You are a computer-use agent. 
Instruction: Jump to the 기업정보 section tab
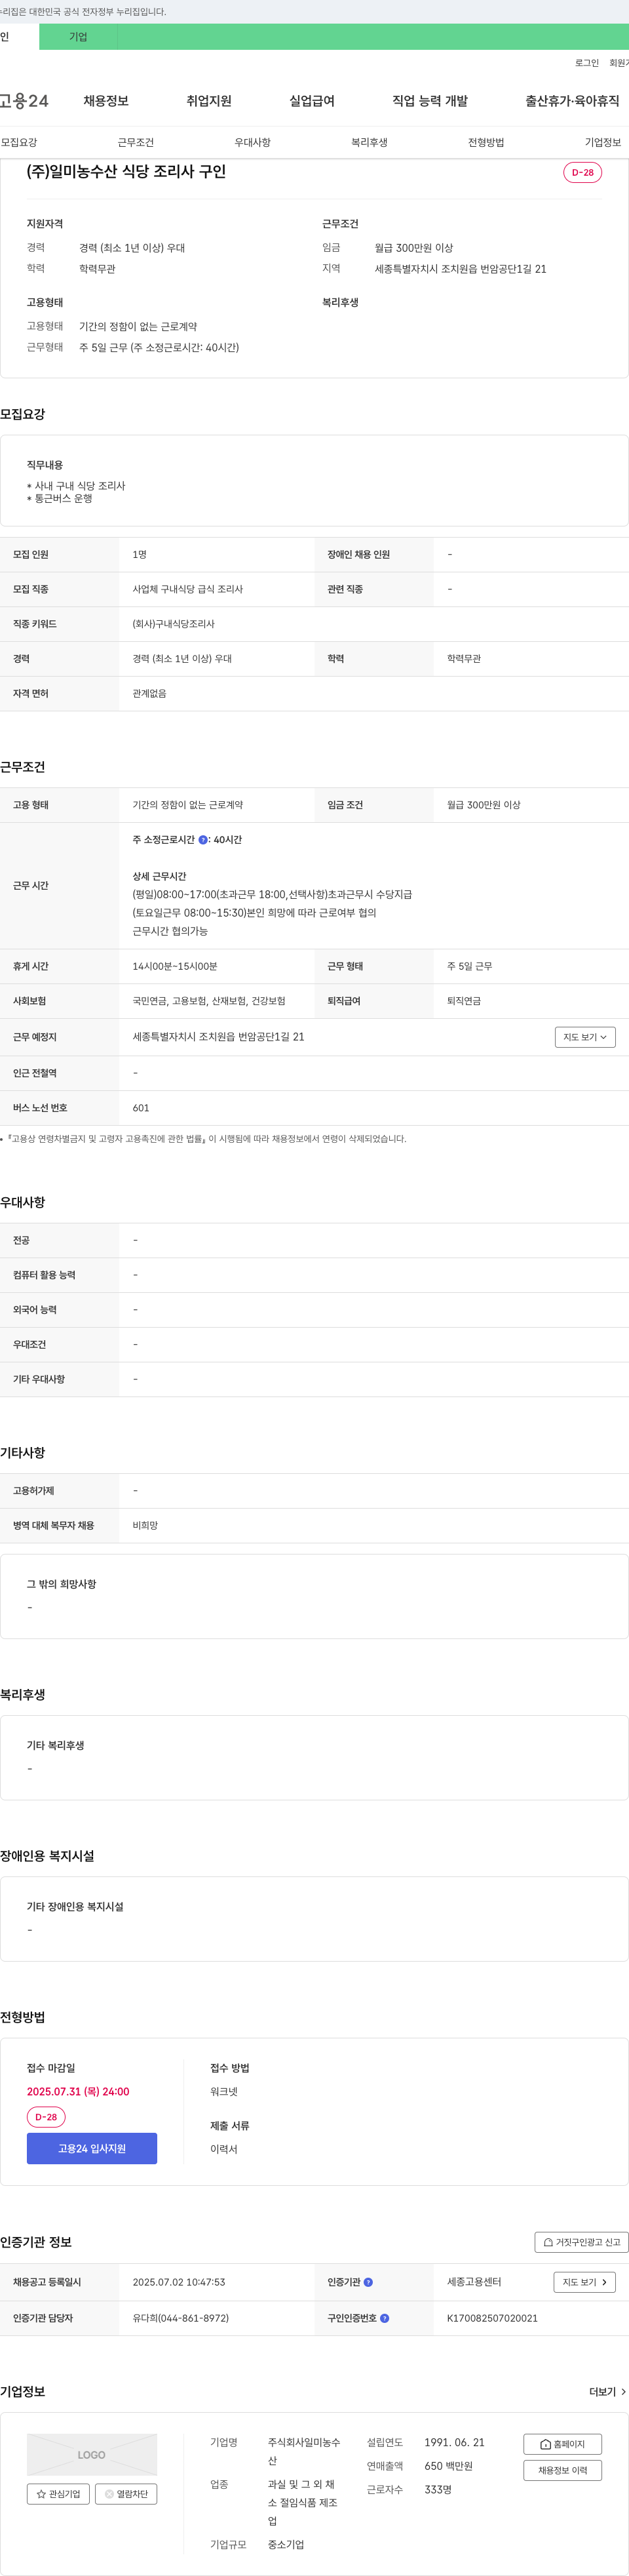coord(603,143)
